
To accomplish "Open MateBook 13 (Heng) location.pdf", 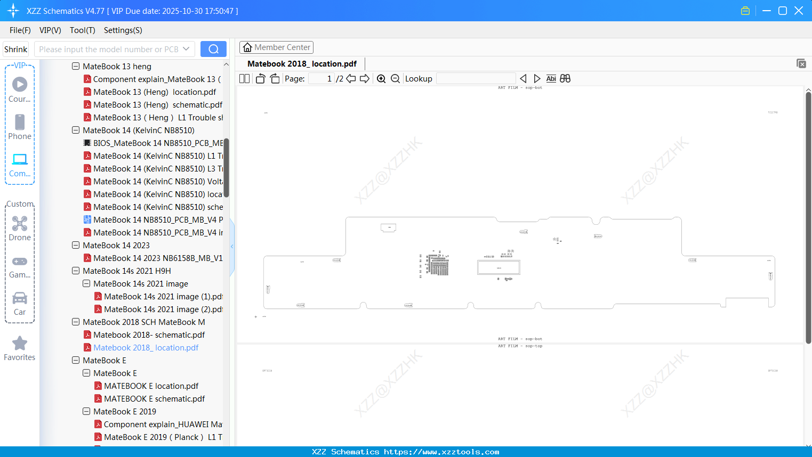I will pyautogui.click(x=155, y=92).
